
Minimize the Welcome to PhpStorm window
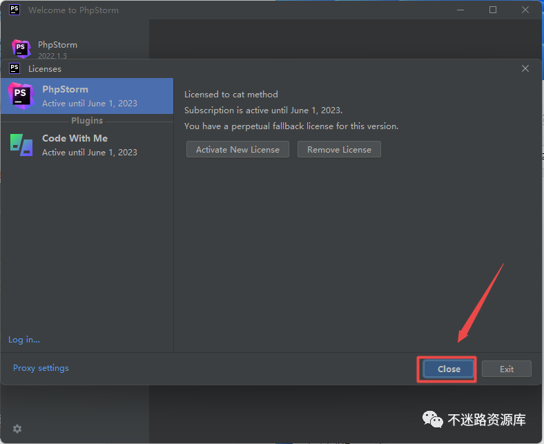(x=460, y=10)
